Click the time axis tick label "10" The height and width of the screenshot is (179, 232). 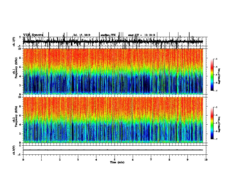point(206,160)
